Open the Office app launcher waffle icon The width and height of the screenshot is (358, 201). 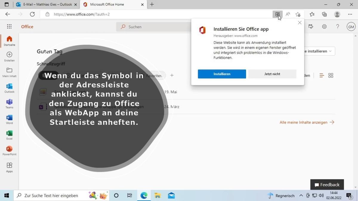point(9,27)
